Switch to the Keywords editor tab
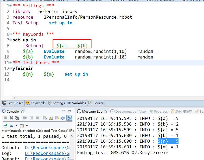 35,103
